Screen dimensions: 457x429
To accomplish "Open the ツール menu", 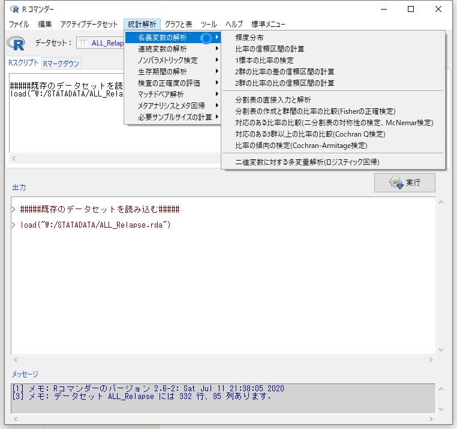I will [x=209, y=24].
